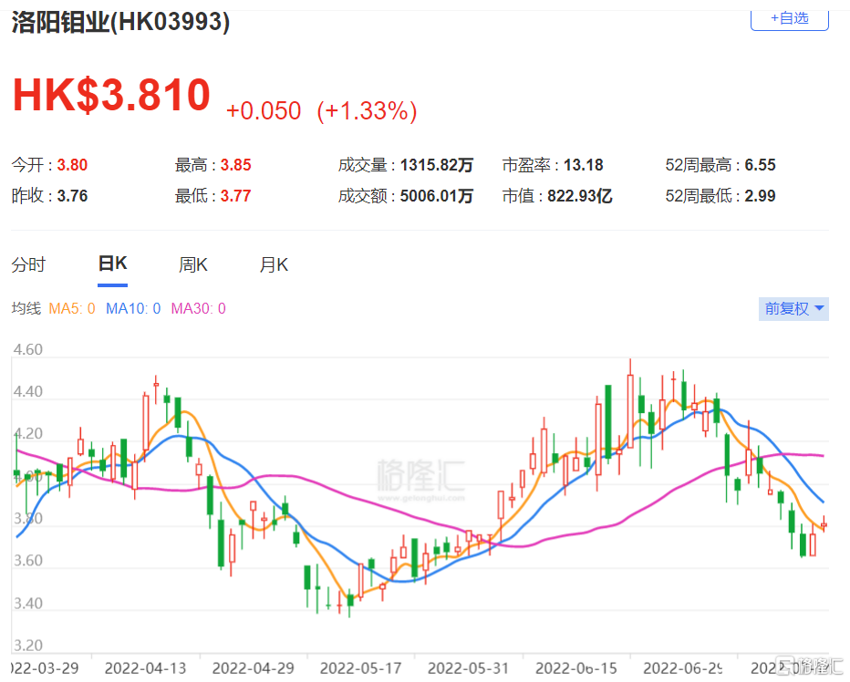Click the 2022-04-29 date axis label
850x682 pixels.
click(x=254, y=668)
